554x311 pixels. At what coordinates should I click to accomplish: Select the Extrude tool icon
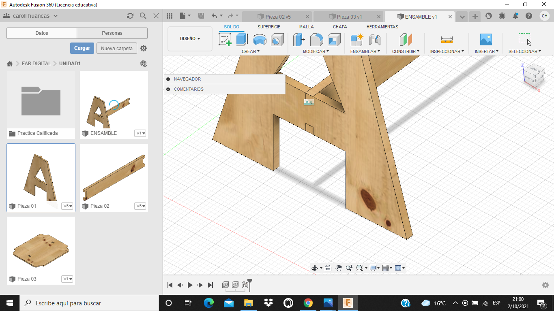[x=242, y=40]
